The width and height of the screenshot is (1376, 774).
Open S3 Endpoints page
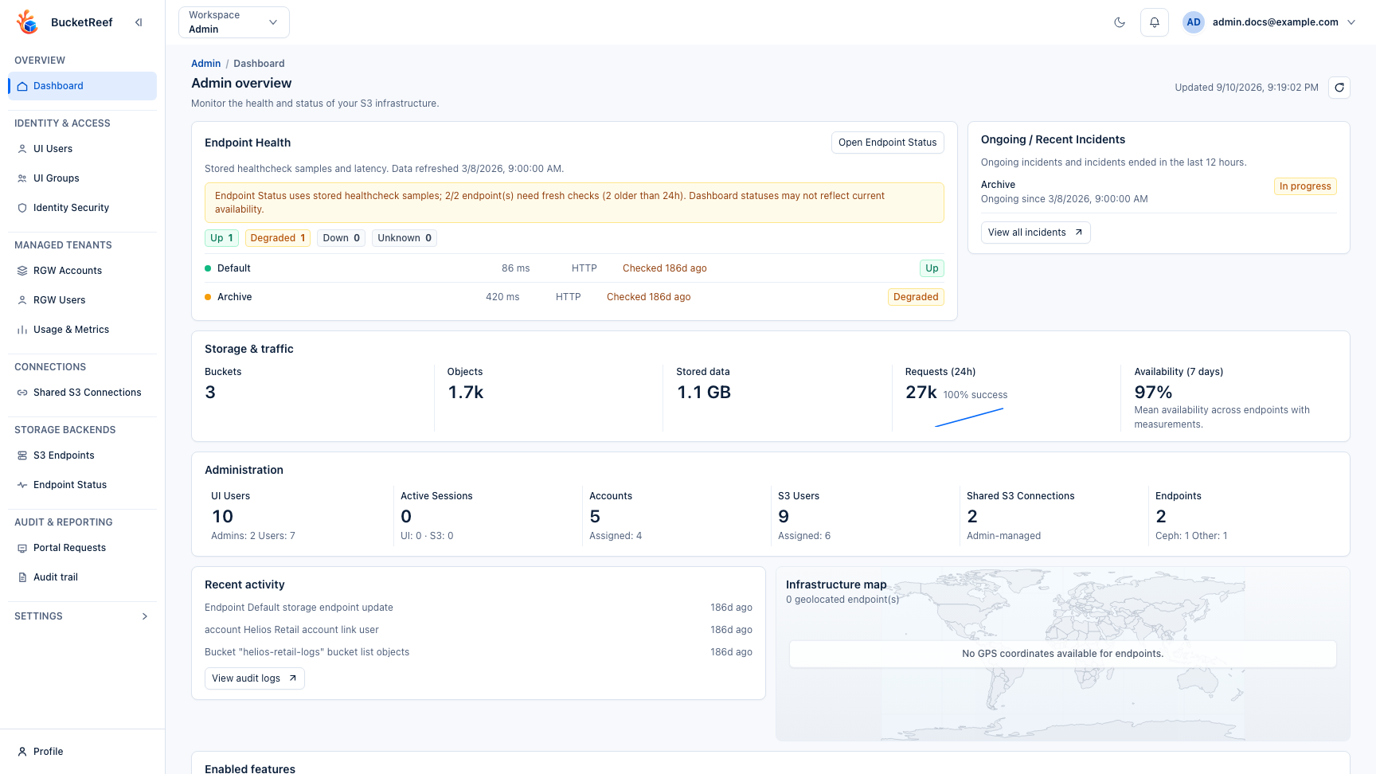pyautogui.click(x=82, y=455)
